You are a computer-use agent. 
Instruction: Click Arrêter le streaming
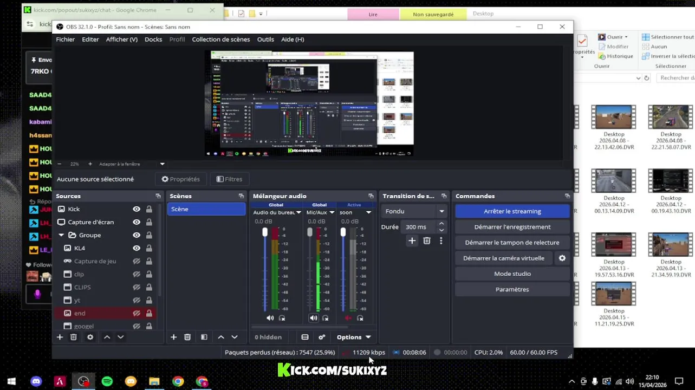coord(512,211)
